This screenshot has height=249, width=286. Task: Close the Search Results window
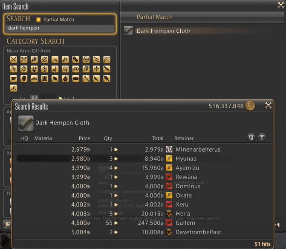(x=268, y=105)
